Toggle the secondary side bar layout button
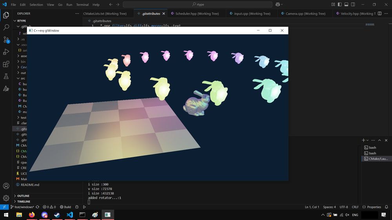 click(353, 5)
